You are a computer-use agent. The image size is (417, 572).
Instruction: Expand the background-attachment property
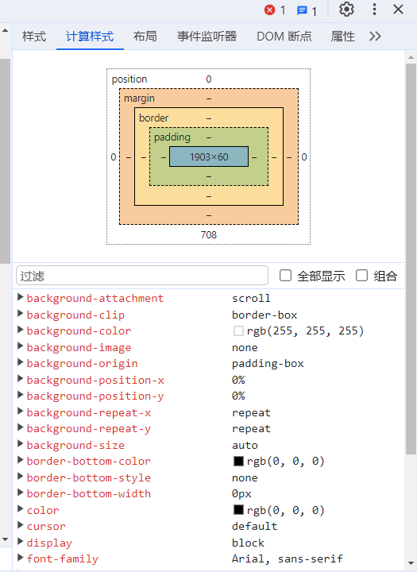point(21,297)
